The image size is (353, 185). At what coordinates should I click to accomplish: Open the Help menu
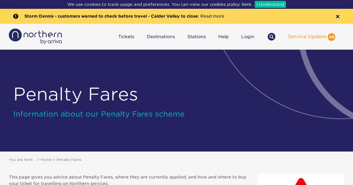tap(223, 37)
